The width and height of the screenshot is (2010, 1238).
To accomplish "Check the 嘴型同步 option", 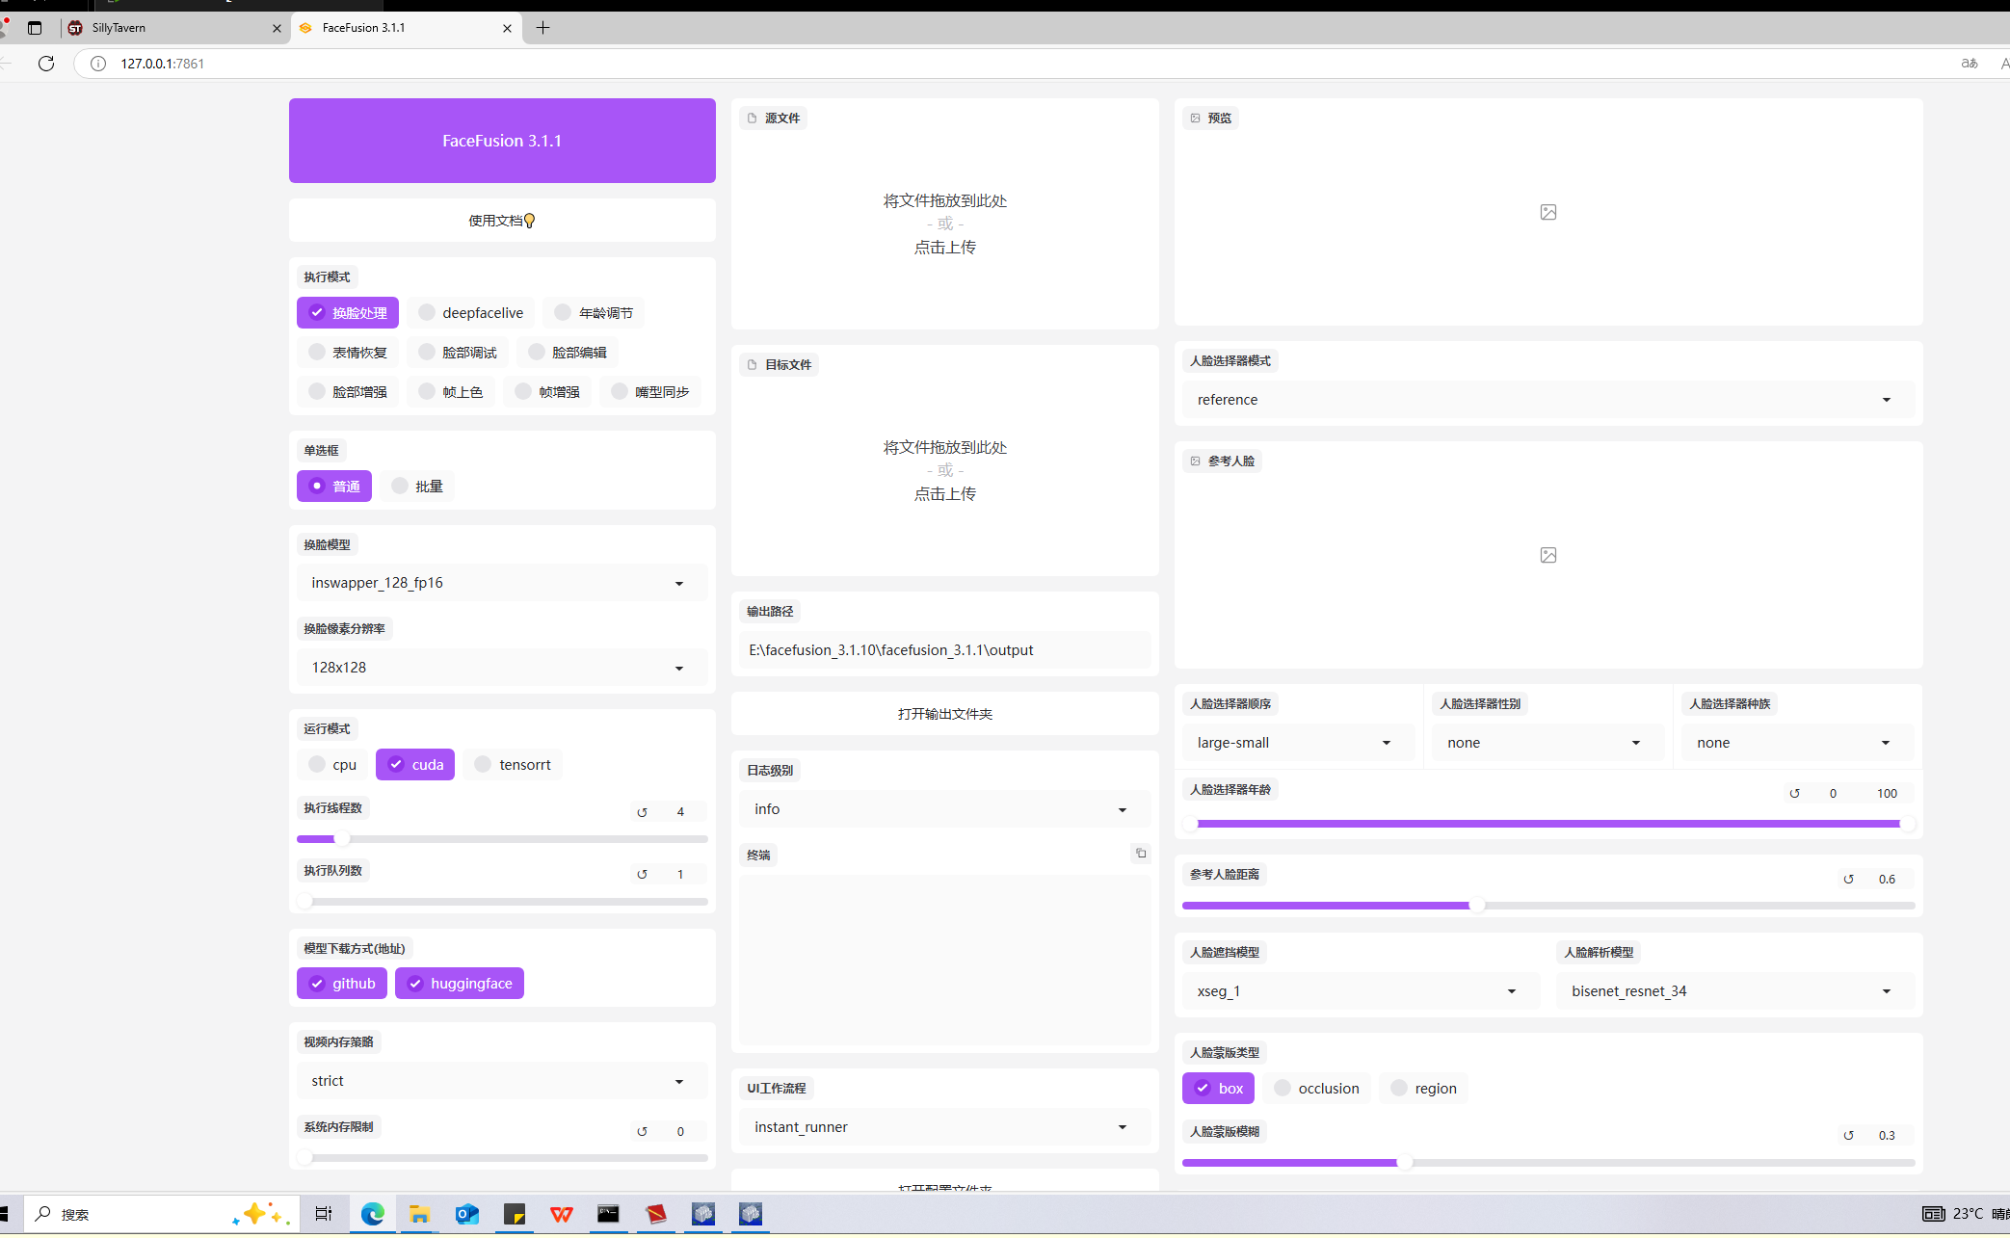I will pos(650,392).
